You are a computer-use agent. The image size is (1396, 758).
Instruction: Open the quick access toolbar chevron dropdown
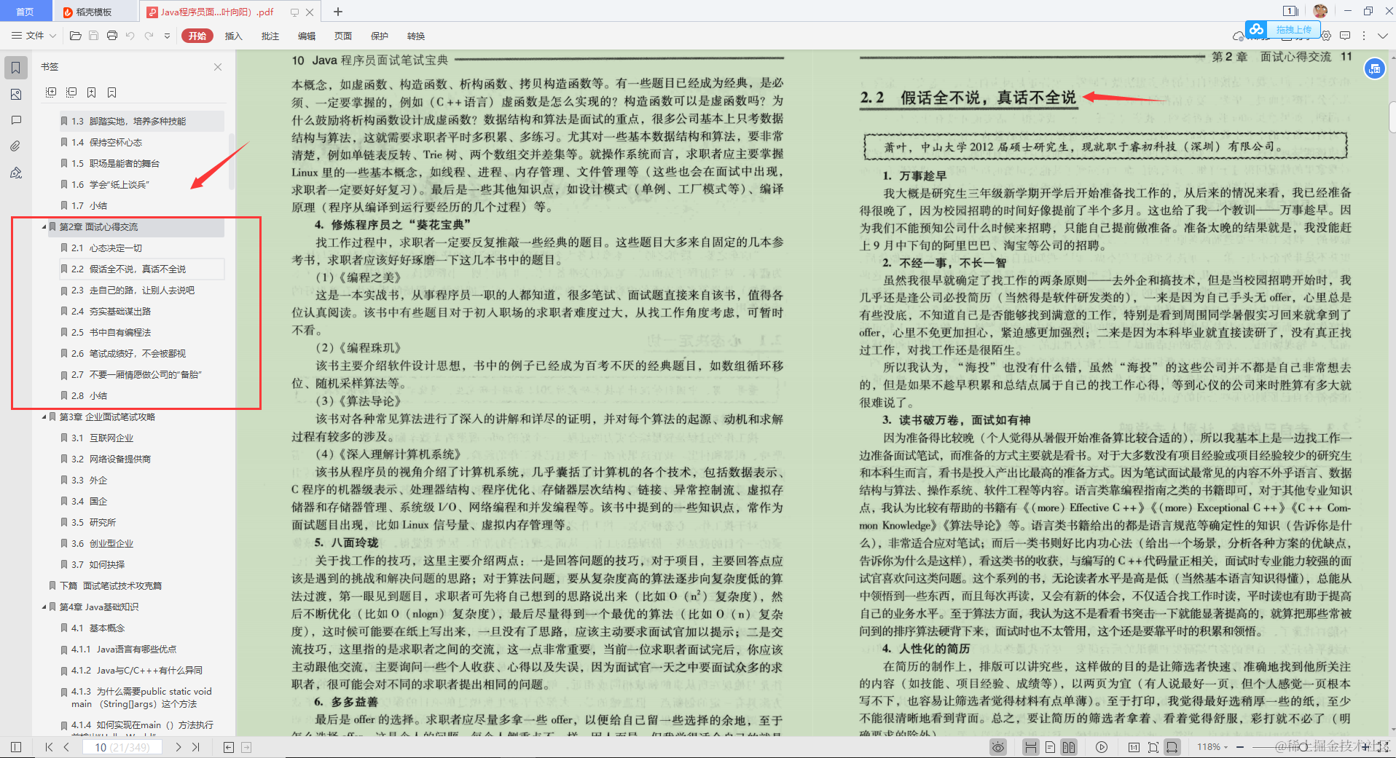(168, 35)
